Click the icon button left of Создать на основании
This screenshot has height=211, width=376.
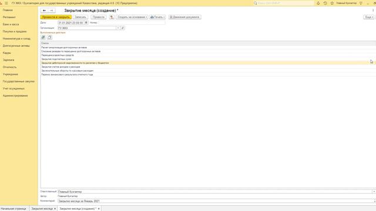click(x=112, y=17)
